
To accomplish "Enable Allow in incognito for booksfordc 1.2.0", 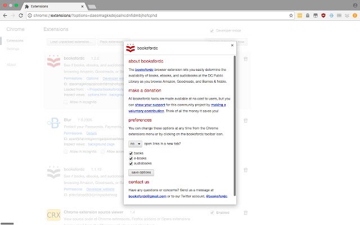I will coord(66,102).
